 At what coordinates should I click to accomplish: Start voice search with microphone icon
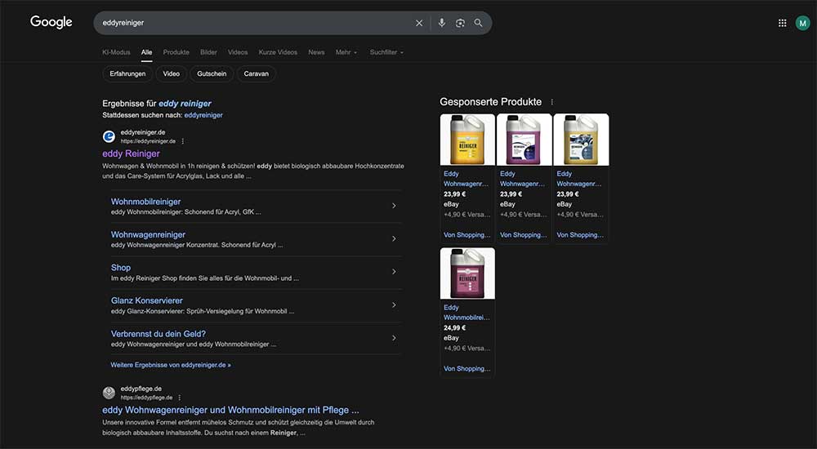tap(442, 23)
